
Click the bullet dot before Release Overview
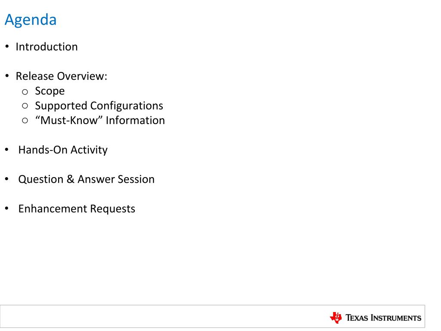(7, 76)
